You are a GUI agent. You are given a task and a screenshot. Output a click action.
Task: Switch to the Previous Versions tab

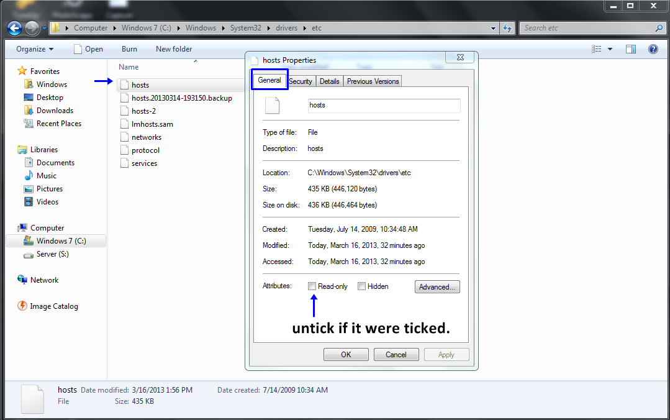(373, 81)
